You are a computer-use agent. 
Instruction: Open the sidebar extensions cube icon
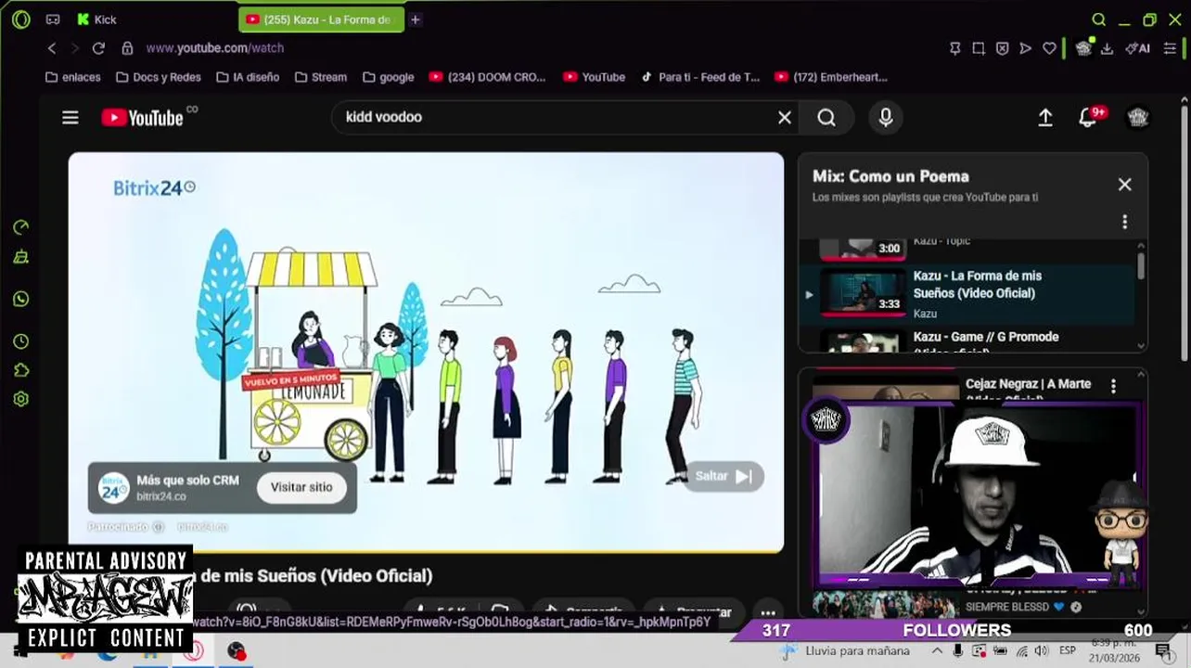tap(21, 371)
